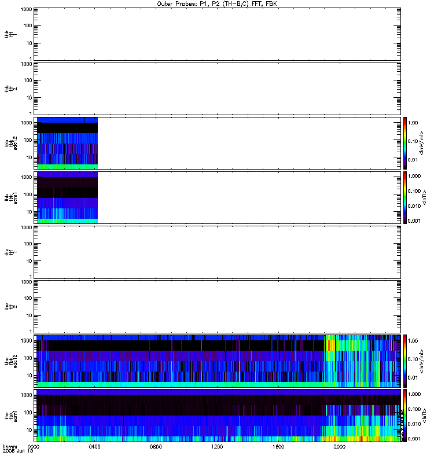This screenshot has width=434, height=463.
Task: Click the date label '2008 Jun 15'
Action: click(18, 451)
